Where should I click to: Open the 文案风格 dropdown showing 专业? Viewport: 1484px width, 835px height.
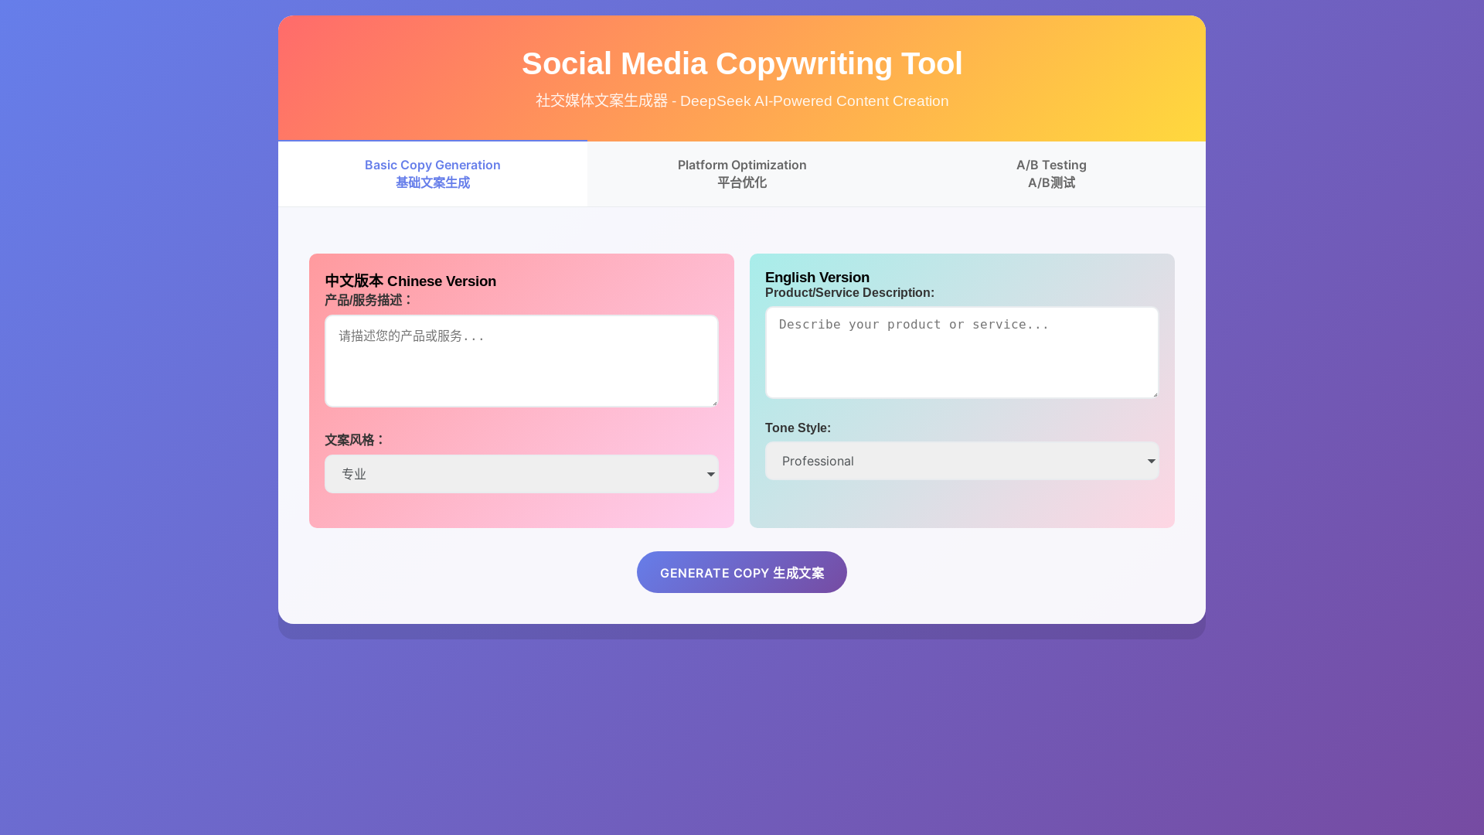pos(522,474)
